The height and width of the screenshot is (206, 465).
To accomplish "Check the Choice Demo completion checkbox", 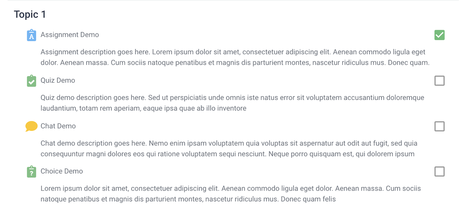I will pos(439,172).
